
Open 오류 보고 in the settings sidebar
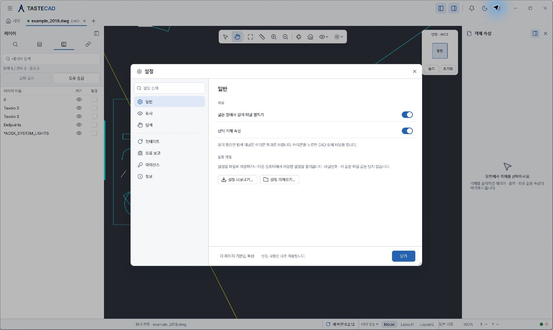[x=169, y=153]
